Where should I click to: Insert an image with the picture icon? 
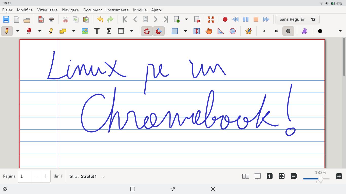click(x=85, y=31)
